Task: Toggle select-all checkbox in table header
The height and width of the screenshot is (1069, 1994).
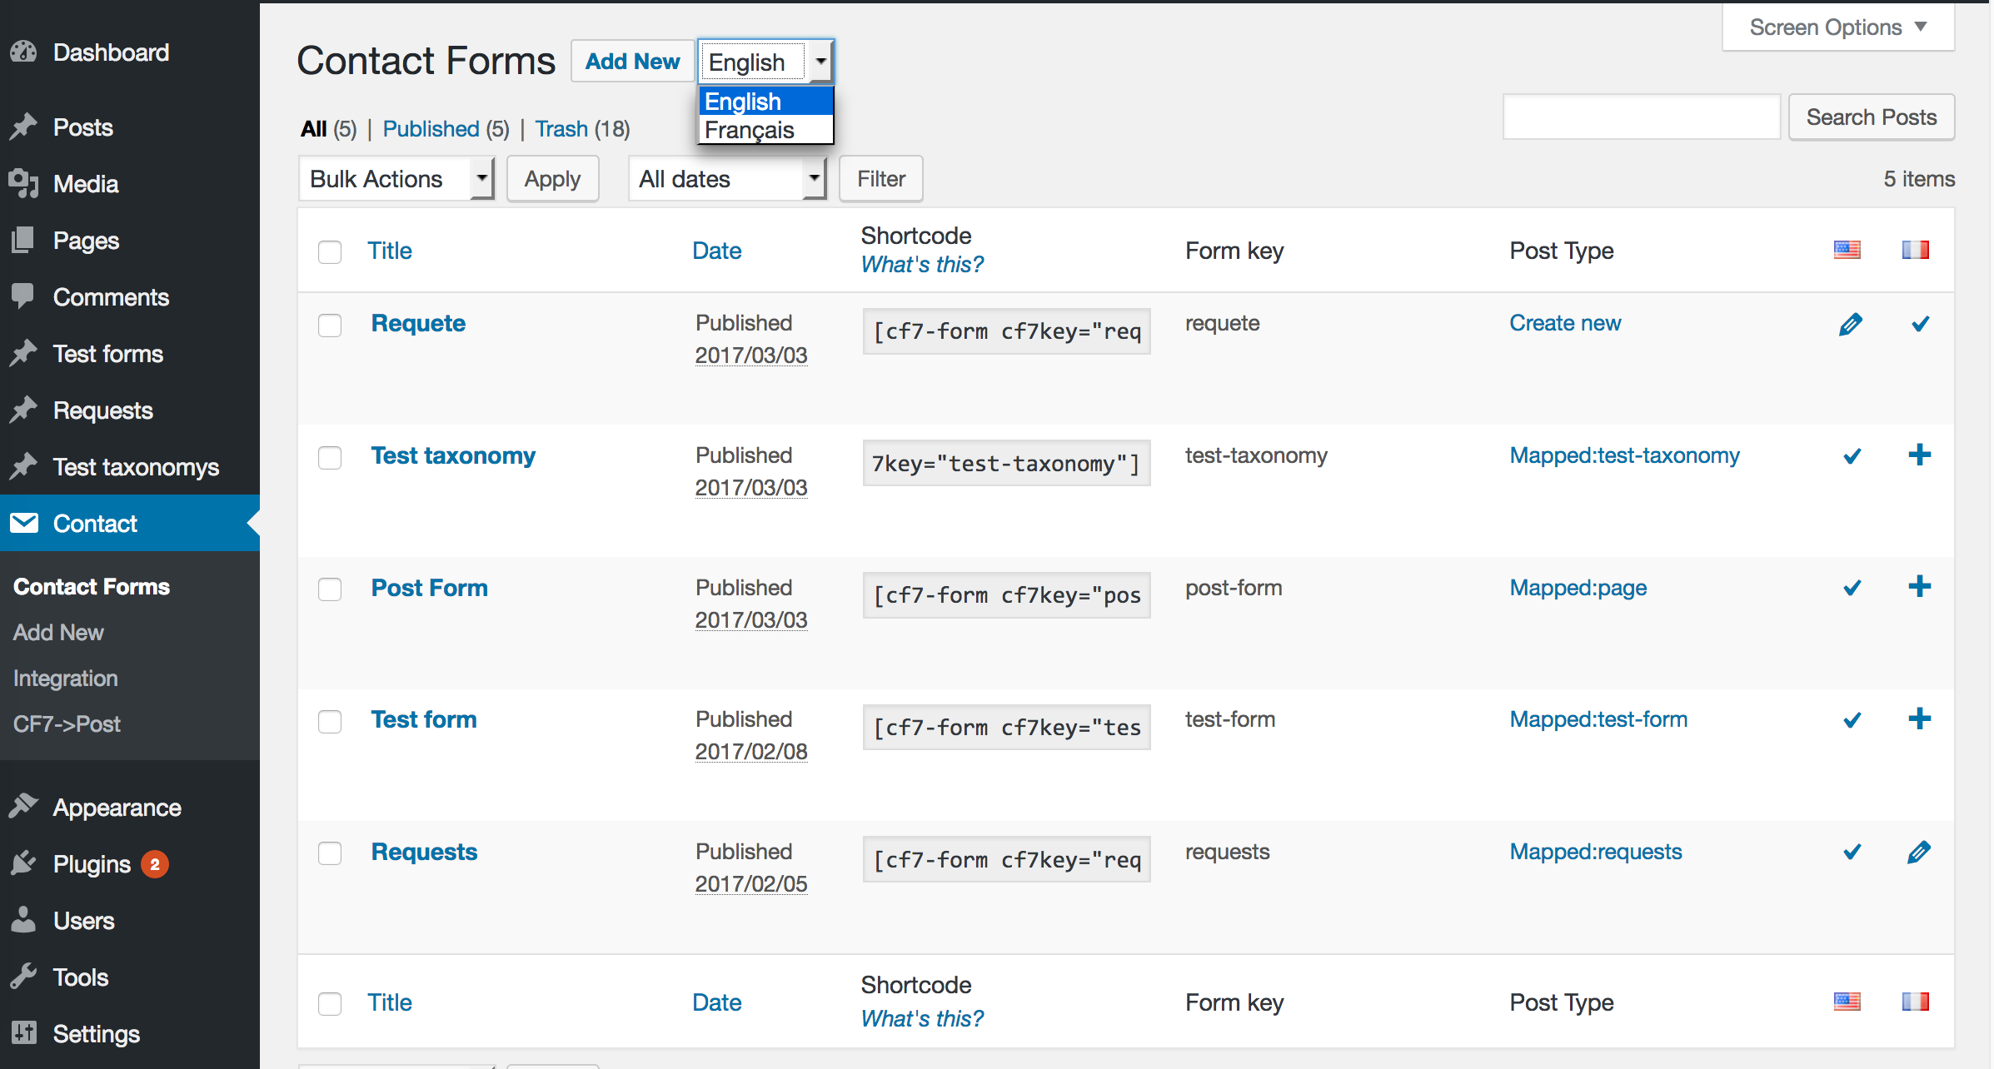Action: (x=330, y=251)
